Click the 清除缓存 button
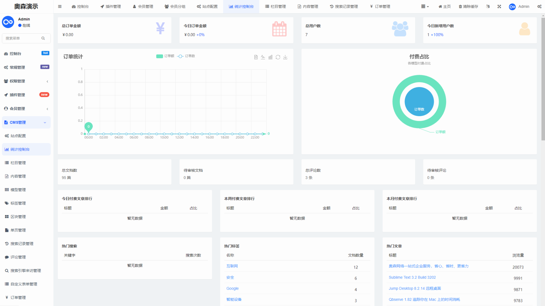The image size is (545, 306). (x=468, y=7)
